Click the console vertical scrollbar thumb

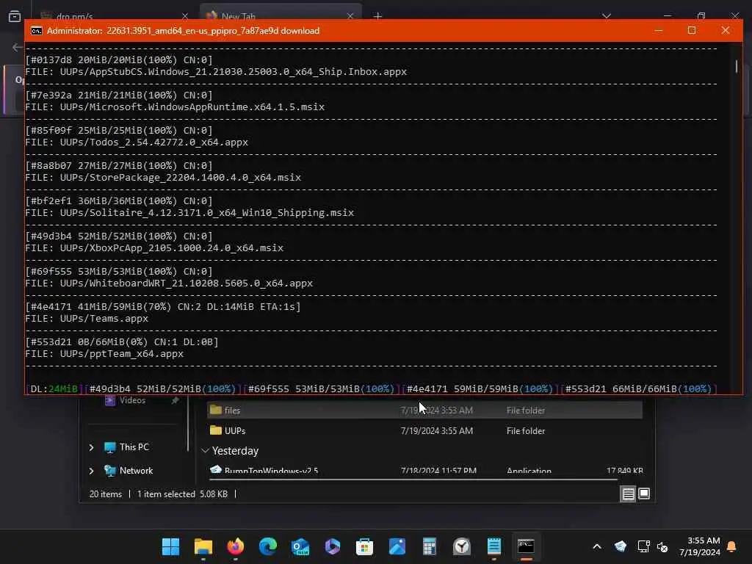736,66
